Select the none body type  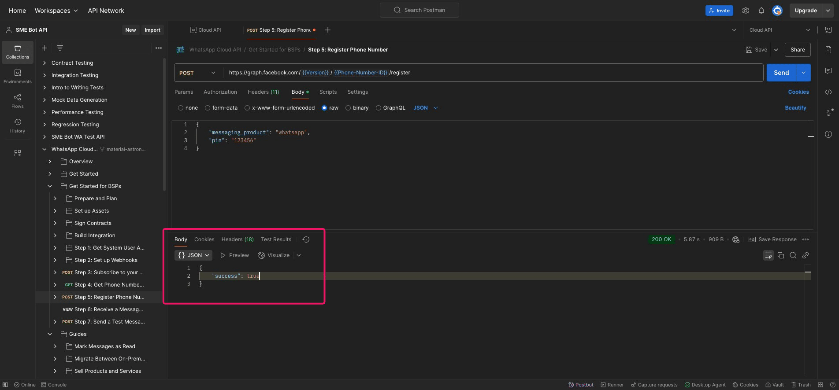click(181, 108)
